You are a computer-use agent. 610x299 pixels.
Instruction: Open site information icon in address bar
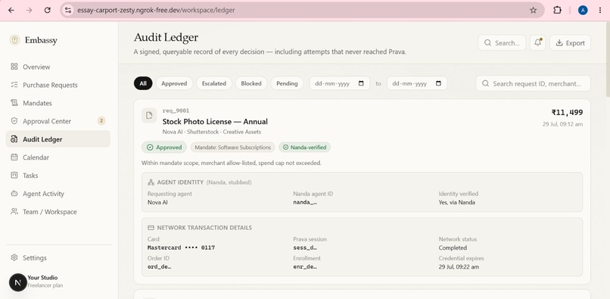tap(68, 10)
